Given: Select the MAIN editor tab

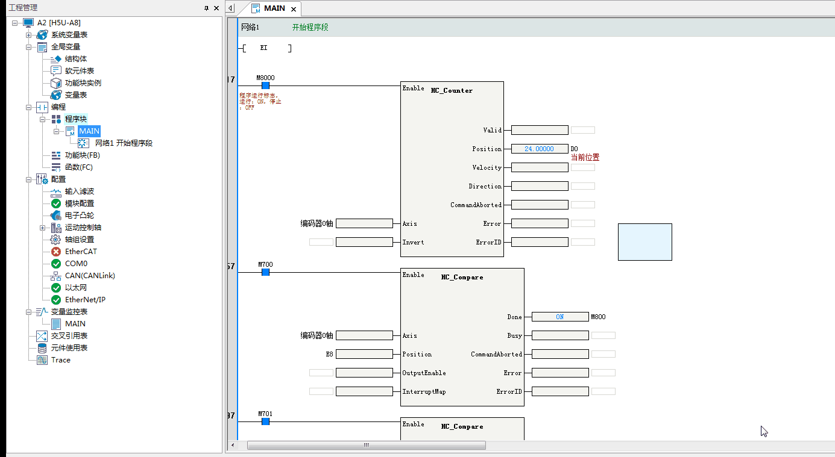Looking at the screenshot, I should point(274,8).
